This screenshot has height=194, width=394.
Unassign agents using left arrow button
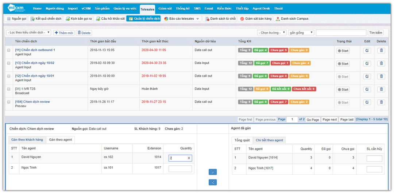(x=213, y=182)
